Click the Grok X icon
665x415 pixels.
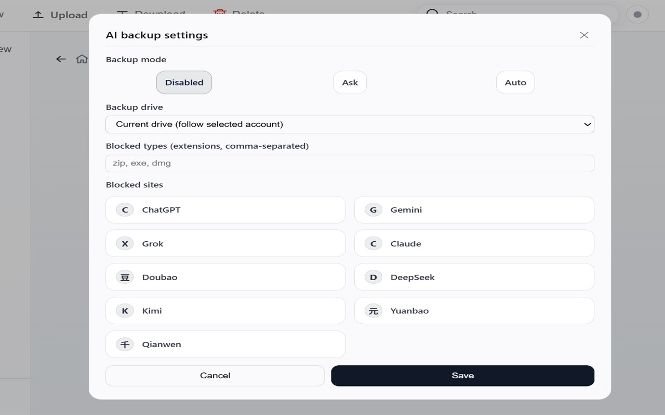[125, 244]
